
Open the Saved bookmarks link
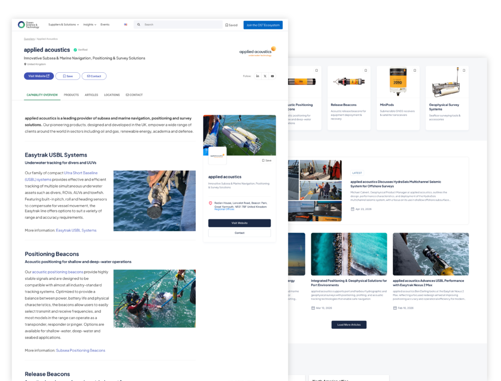pyautogui.click(x=231, y=25)
